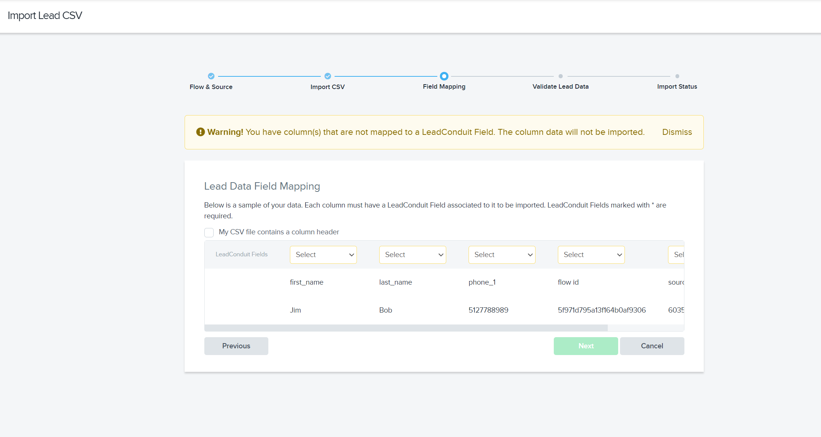Open the Select dropdown above first_name

(323, 255)
